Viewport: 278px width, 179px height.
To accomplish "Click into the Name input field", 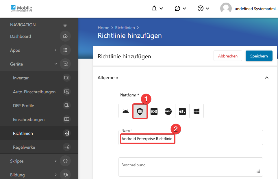I will click(x=191, y=138).
